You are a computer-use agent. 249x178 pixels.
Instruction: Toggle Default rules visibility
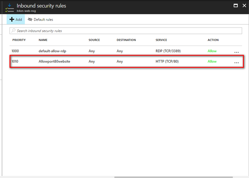coord(40,20)
